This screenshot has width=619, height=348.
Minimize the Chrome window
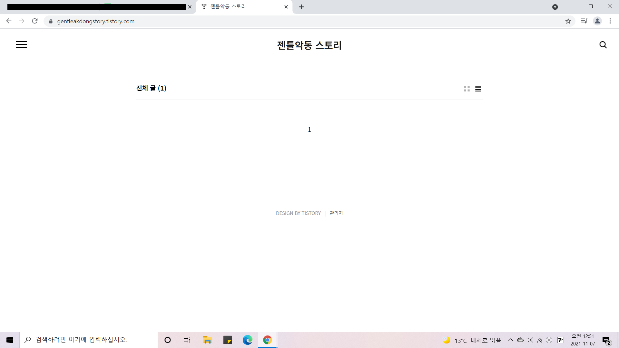point(573,6)
